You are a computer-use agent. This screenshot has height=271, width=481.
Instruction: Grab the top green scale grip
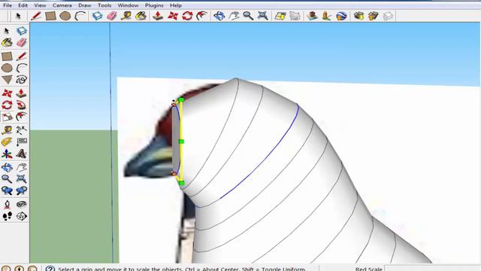point(181,100)
